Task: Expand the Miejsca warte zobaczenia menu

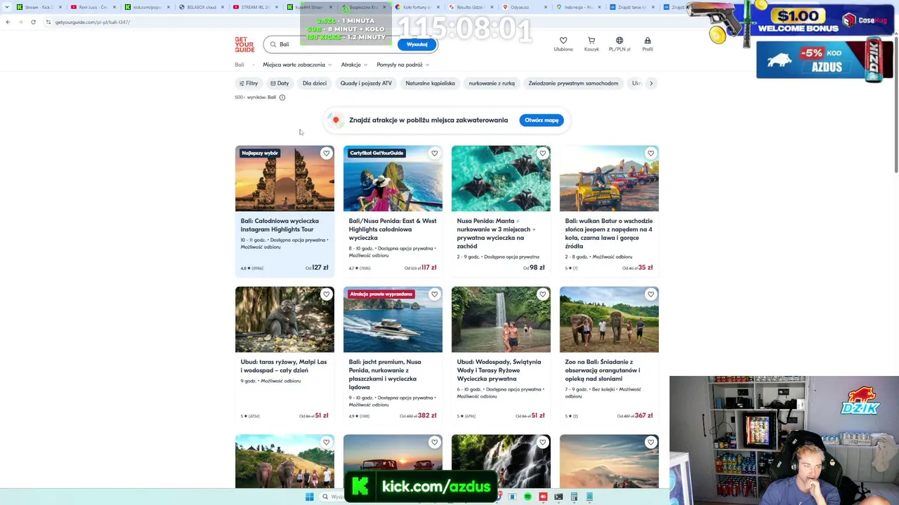Action: [x=297, y=65]
